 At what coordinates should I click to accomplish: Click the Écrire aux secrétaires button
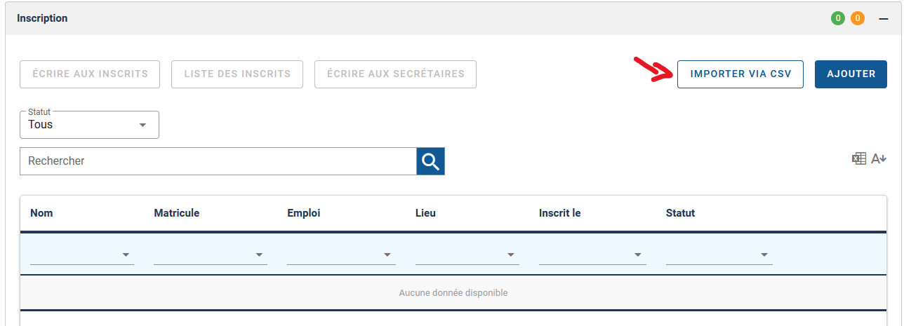395,74
